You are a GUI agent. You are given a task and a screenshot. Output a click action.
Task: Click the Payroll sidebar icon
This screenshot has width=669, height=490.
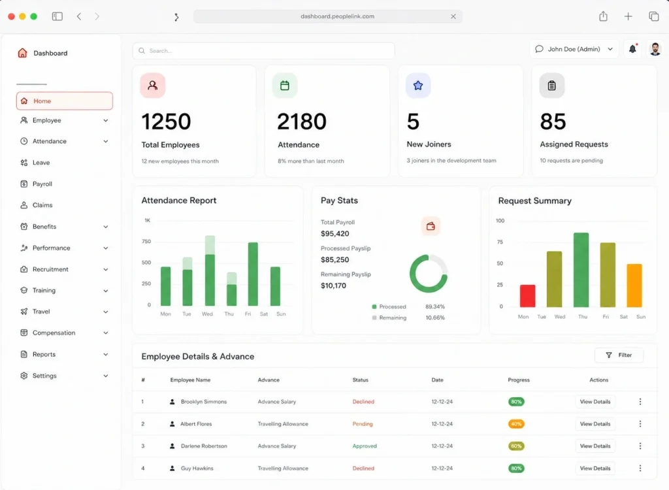tap(24, 184)
